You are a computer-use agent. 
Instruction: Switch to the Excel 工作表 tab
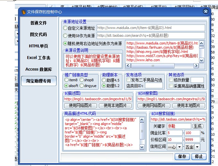tap(39, 58)
